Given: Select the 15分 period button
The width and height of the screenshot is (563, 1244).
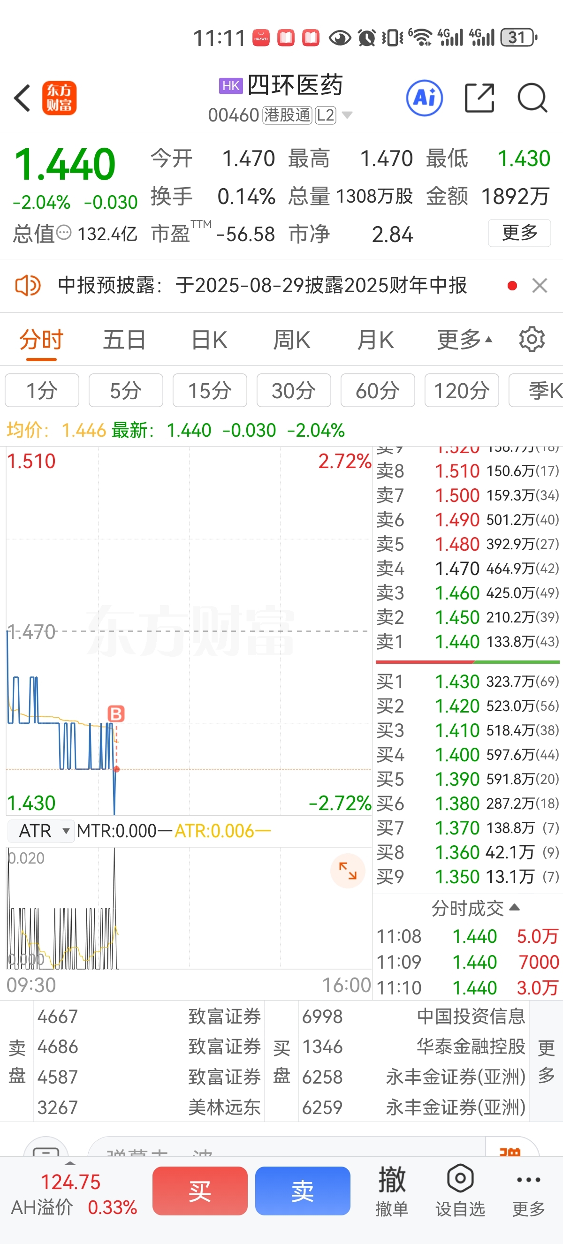Looking at the screenshot, I should pyautogui.click(x=210, y=390).
